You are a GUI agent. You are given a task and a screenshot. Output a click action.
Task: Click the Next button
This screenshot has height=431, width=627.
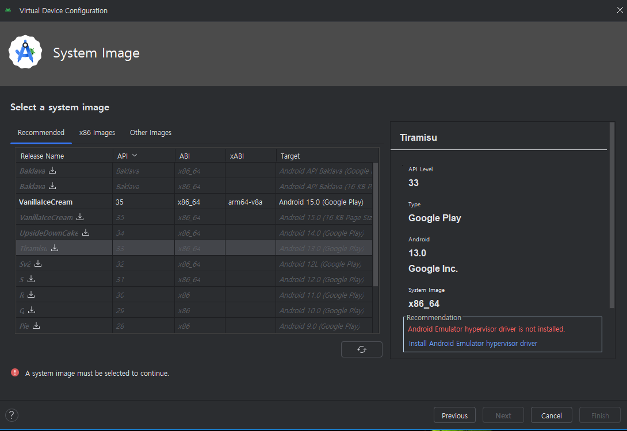click(503, 415)
